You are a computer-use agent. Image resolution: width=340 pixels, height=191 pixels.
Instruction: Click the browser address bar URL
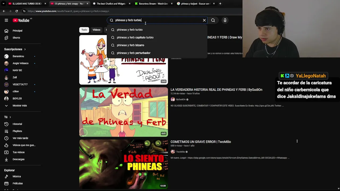point(69,11)
